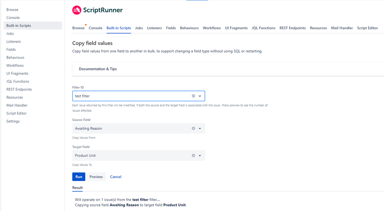Click Browse in the left sidebar
This screenshot has width=384, height=211.
[12, 10]
